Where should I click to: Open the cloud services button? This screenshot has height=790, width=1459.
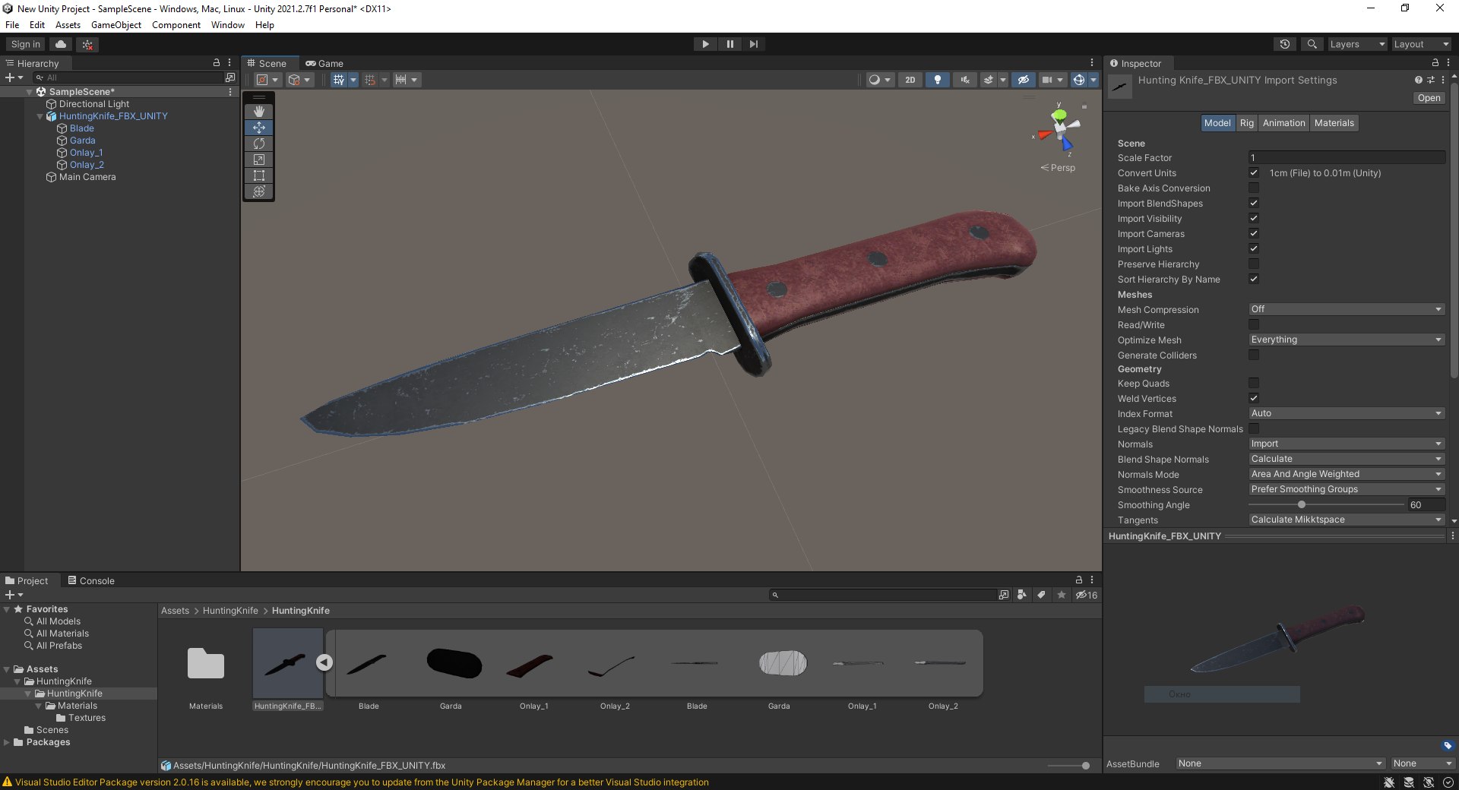point(62,44)
